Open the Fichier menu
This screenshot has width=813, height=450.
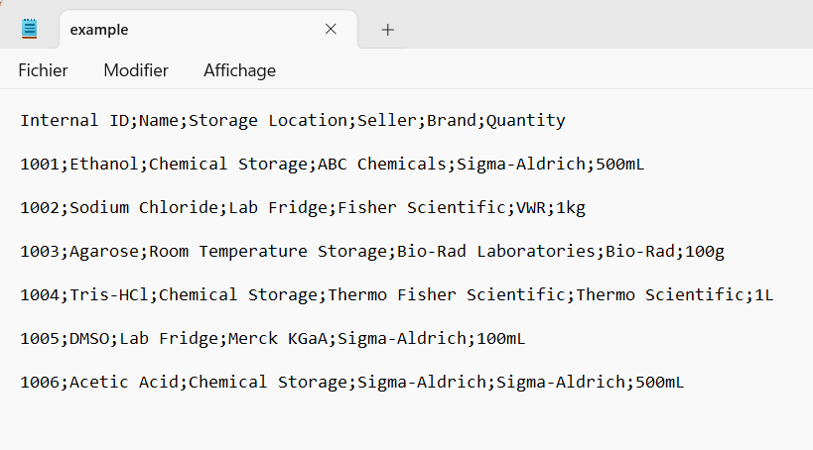pos(43,70)
